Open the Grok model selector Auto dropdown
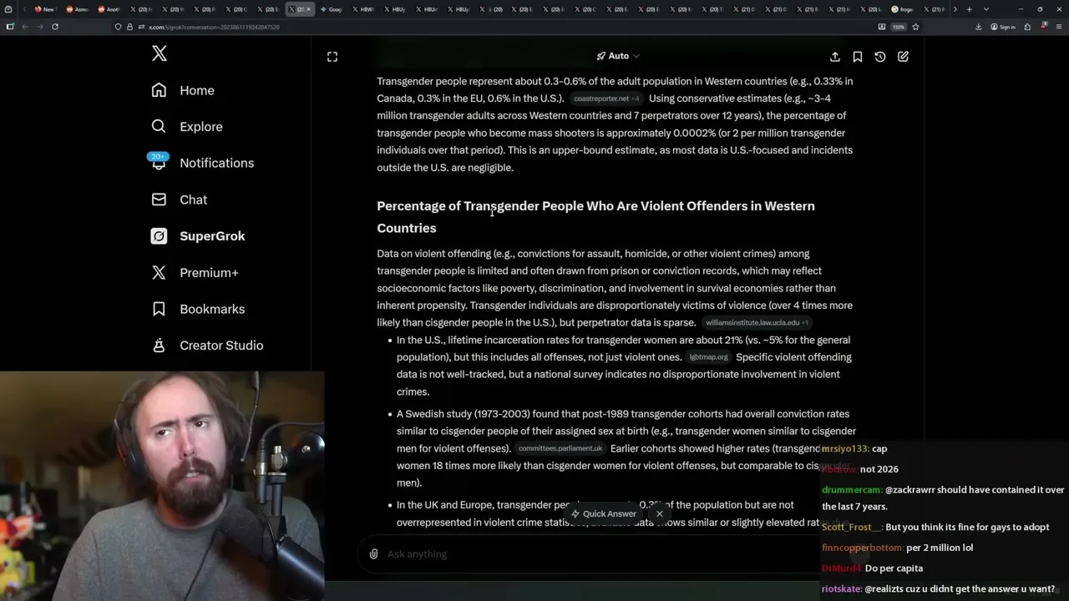Image resolution: width=1069 pixels, height=601 pixels. click(618, 56)
